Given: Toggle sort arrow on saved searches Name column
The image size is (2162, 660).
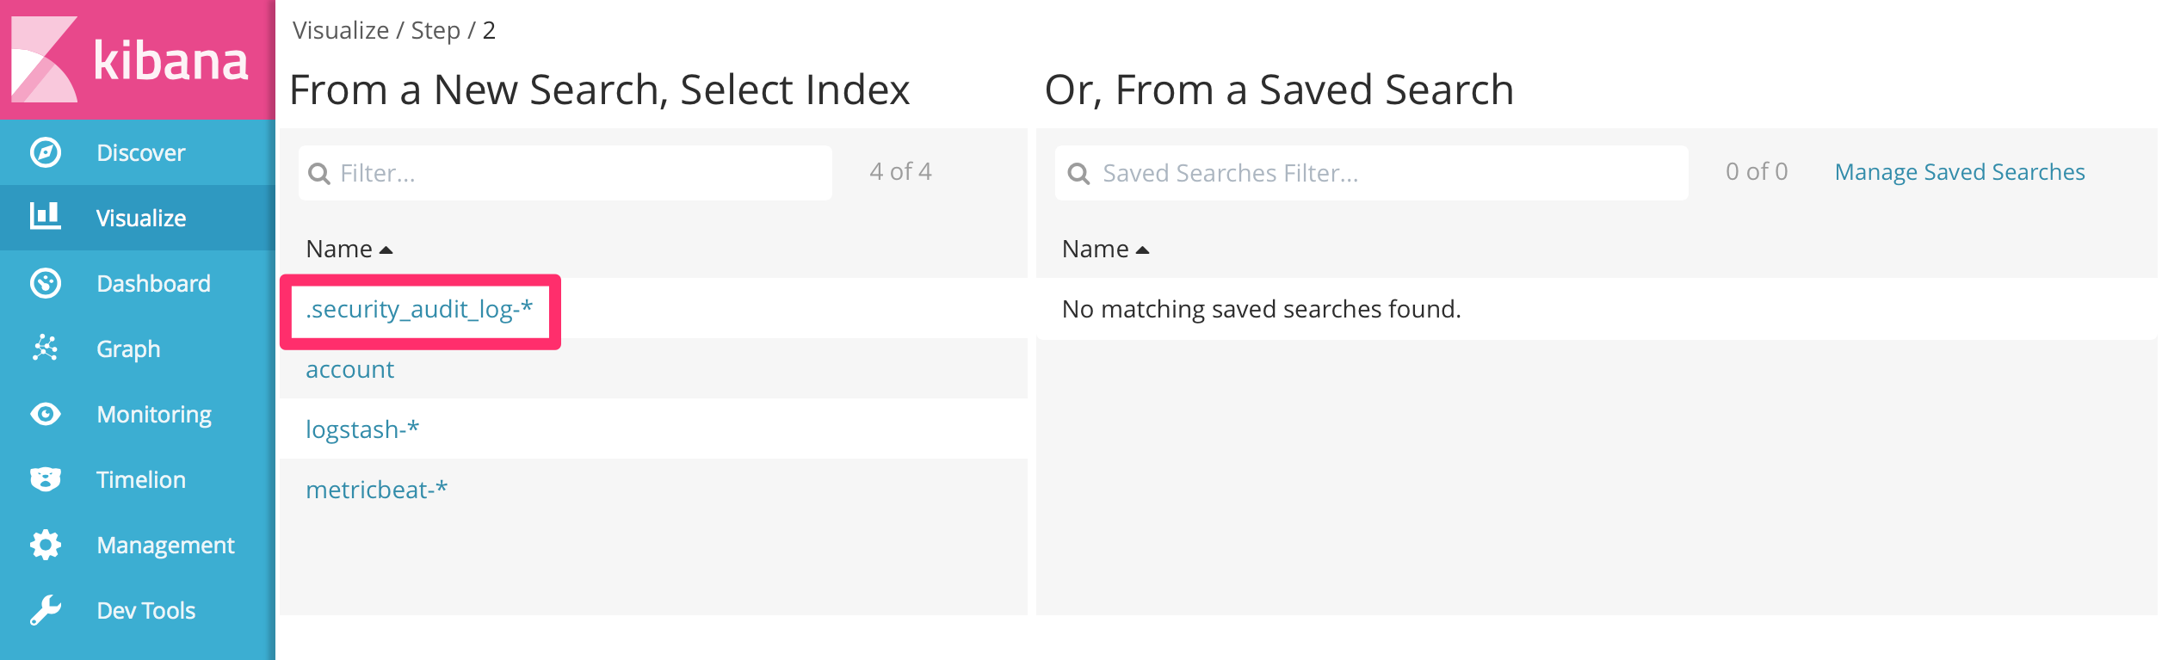Looking at the screenshot, I should [1143, 250].
